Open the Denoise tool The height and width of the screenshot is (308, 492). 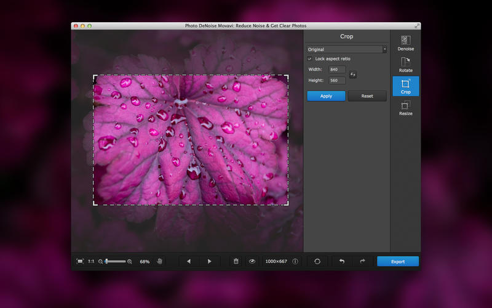pos(405,43)
